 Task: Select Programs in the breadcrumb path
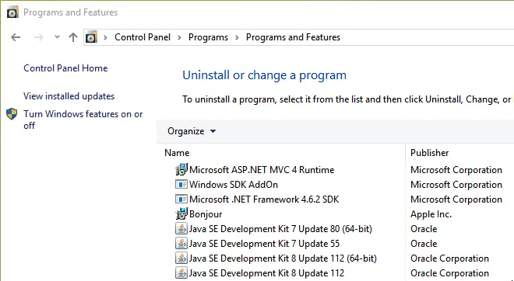click(x=208, y=37)
